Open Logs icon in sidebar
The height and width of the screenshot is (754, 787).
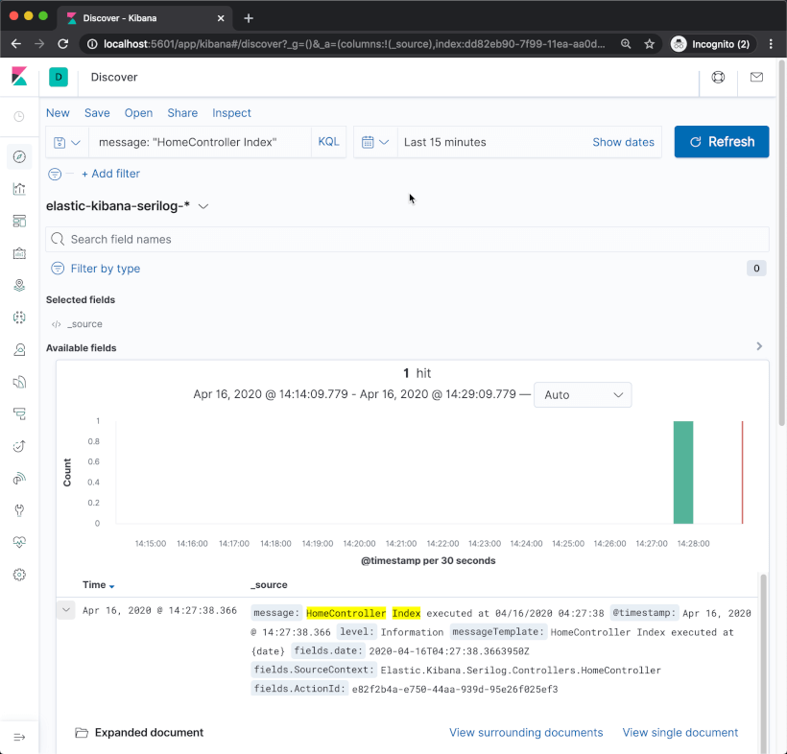(x=19, y=382)
